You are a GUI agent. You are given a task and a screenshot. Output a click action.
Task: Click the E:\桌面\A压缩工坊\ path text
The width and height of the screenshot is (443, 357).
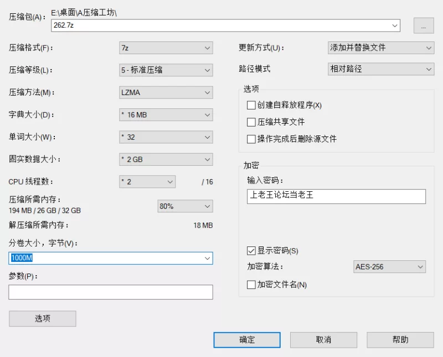coord(84,13)
